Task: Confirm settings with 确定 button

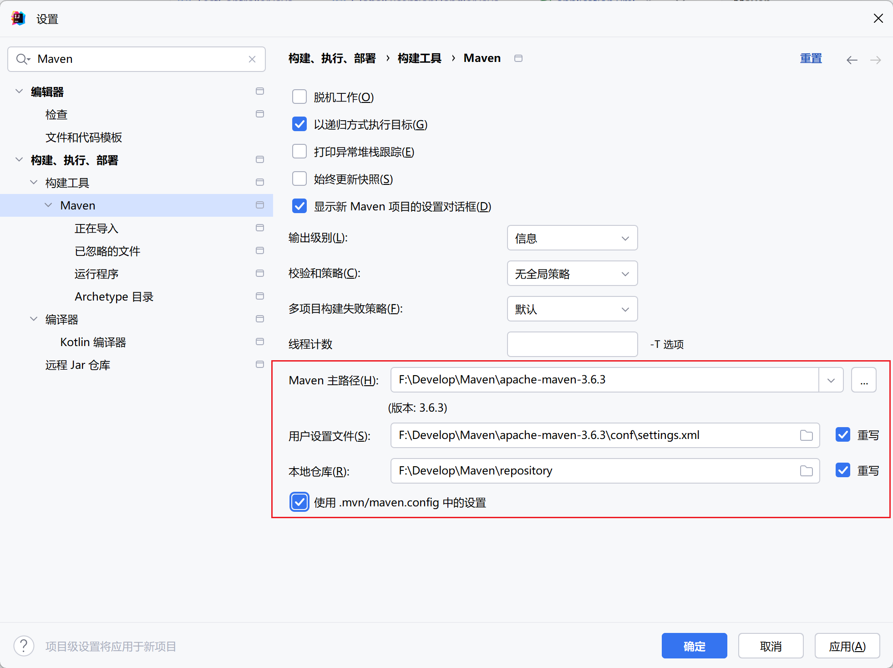Action: (695, 646)
